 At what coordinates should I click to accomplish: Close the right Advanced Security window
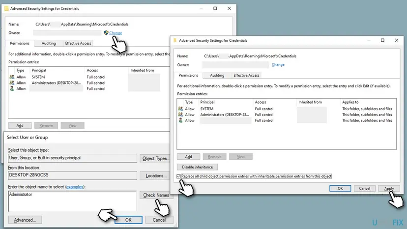396,40
